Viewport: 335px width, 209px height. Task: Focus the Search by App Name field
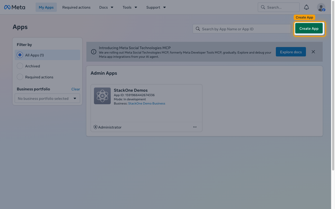click(242, 29)
